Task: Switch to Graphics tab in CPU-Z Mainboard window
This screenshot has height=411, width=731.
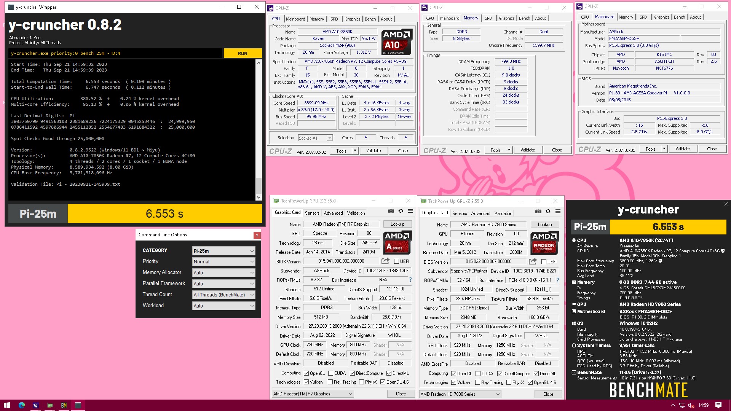Action: tap(662, 17)
